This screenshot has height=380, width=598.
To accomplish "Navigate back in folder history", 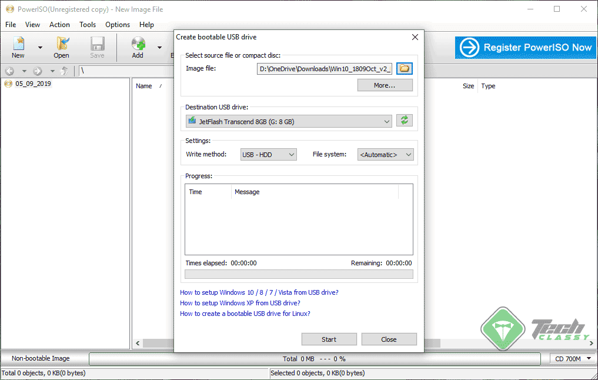I will point(9,71).
